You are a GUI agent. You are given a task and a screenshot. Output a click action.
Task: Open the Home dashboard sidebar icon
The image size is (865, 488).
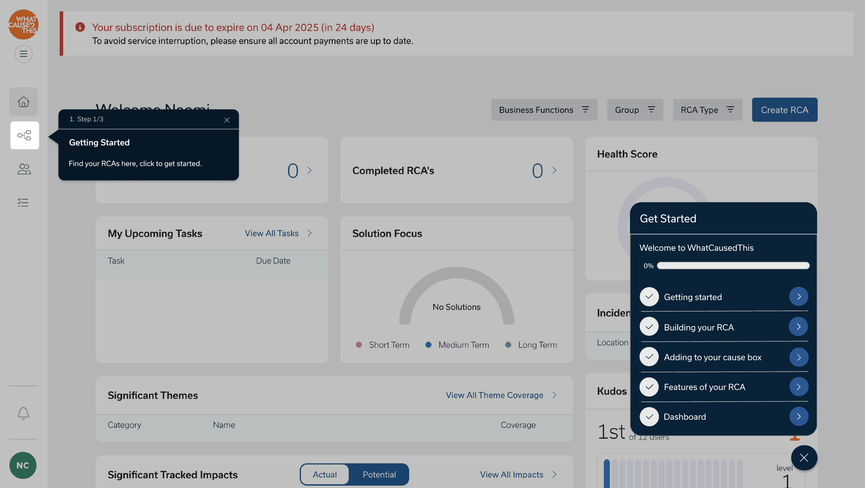click(x=23, y=102)
